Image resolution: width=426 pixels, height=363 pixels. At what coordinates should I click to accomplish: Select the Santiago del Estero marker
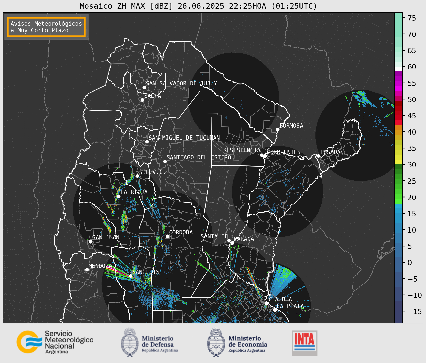tap(165, 161)
